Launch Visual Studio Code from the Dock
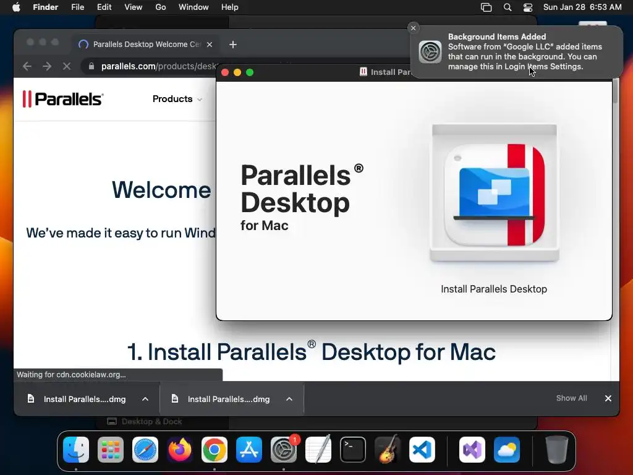This screenshot has width=633, height=475. tap(422, 450)
